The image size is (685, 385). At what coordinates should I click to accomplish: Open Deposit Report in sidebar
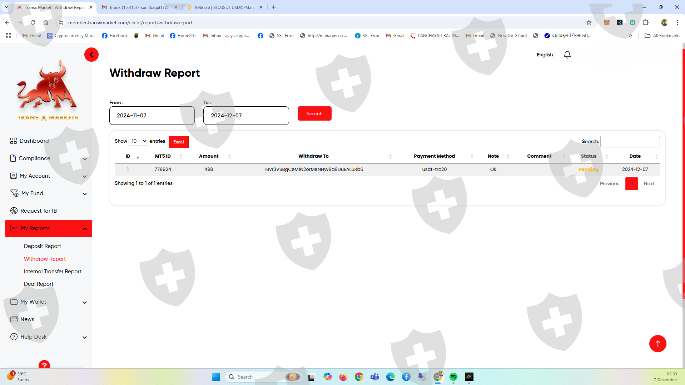tap(43, 246)
